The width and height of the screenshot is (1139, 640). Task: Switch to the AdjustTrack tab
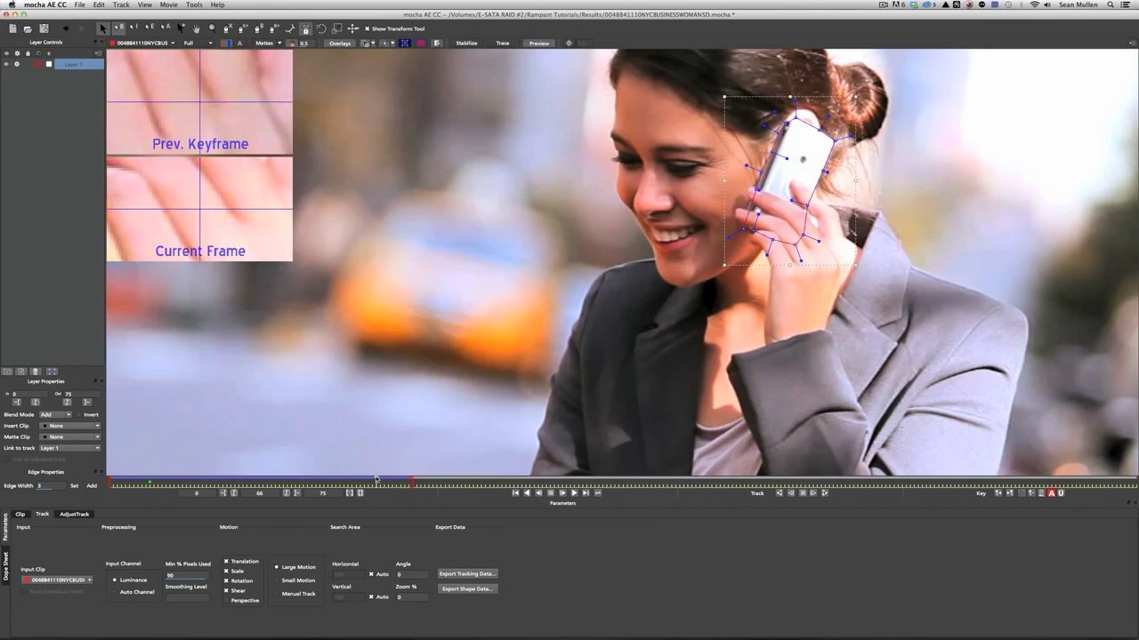(x=75, y=514)
